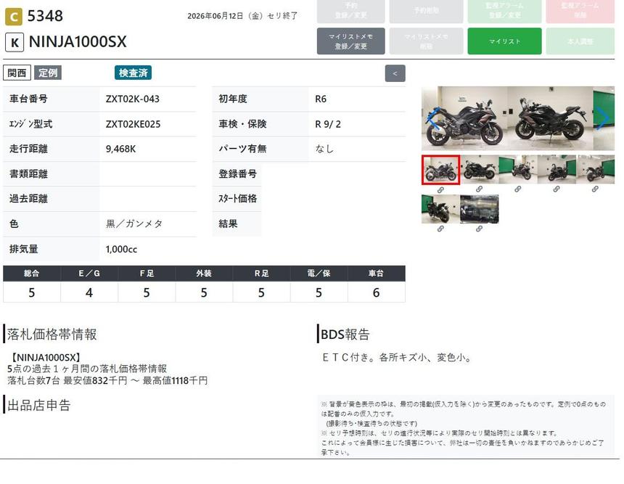Click the 関西 region tag
624x484 pixels.
[x=17, y=73]
